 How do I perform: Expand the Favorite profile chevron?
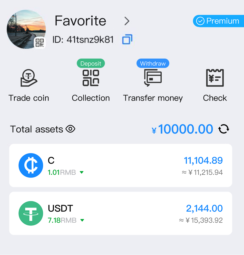click(127, 21)
